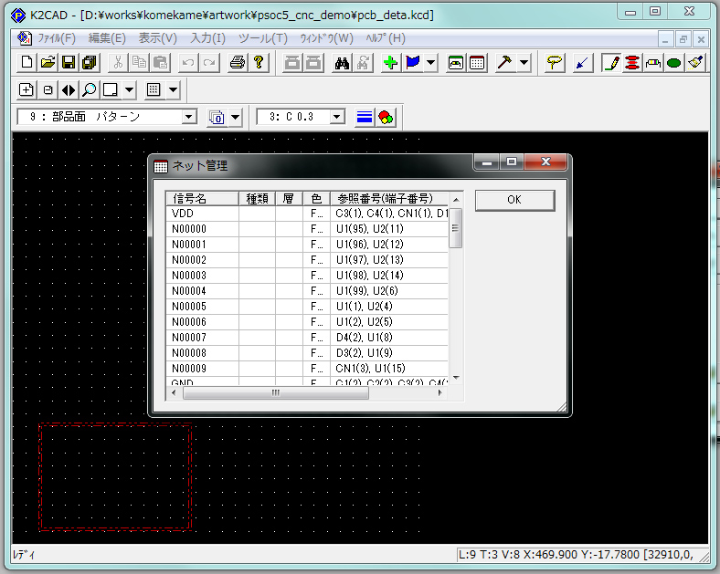Click the Copy icon in toolbar
The width and height of the screenshot is (720, 574).
(139, 62)
